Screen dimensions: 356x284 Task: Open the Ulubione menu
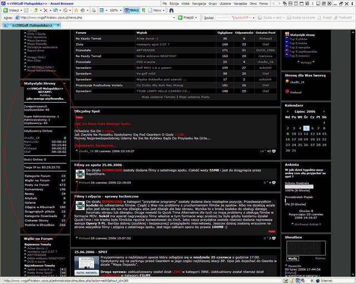[x=225, y=4]
